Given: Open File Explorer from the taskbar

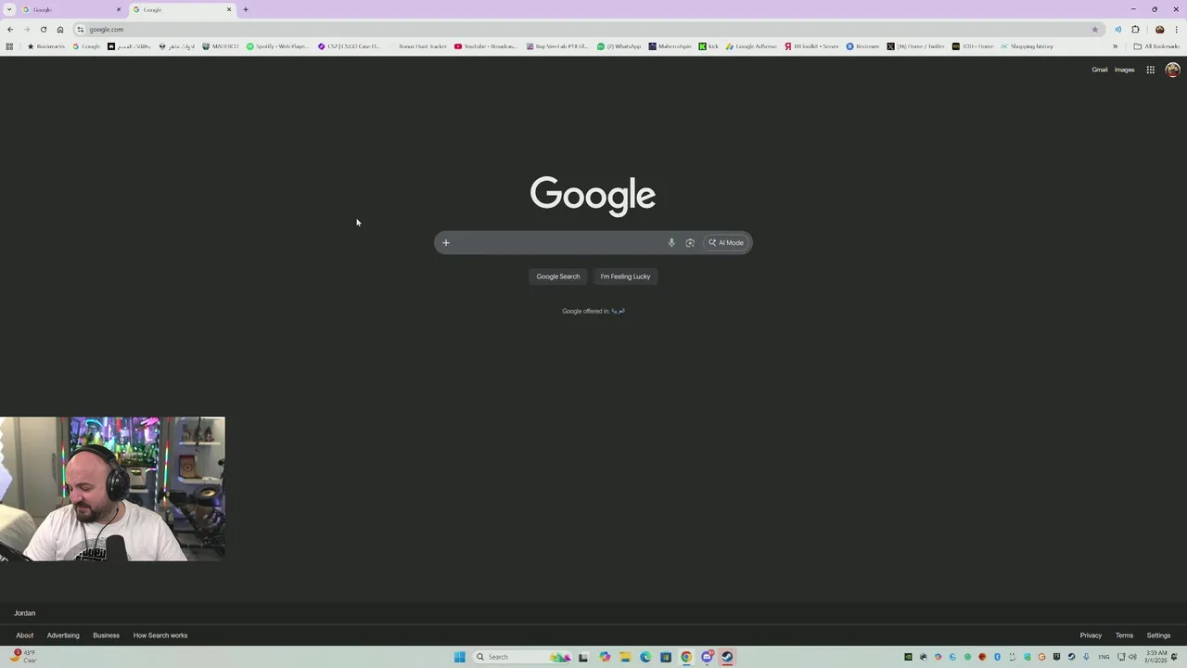Looking at the screenshot, I should coord(625,657).
